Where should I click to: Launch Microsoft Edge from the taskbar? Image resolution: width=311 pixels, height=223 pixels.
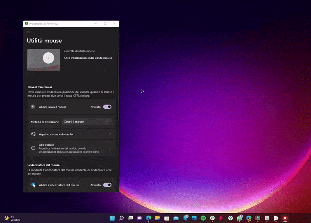[149, 218]
